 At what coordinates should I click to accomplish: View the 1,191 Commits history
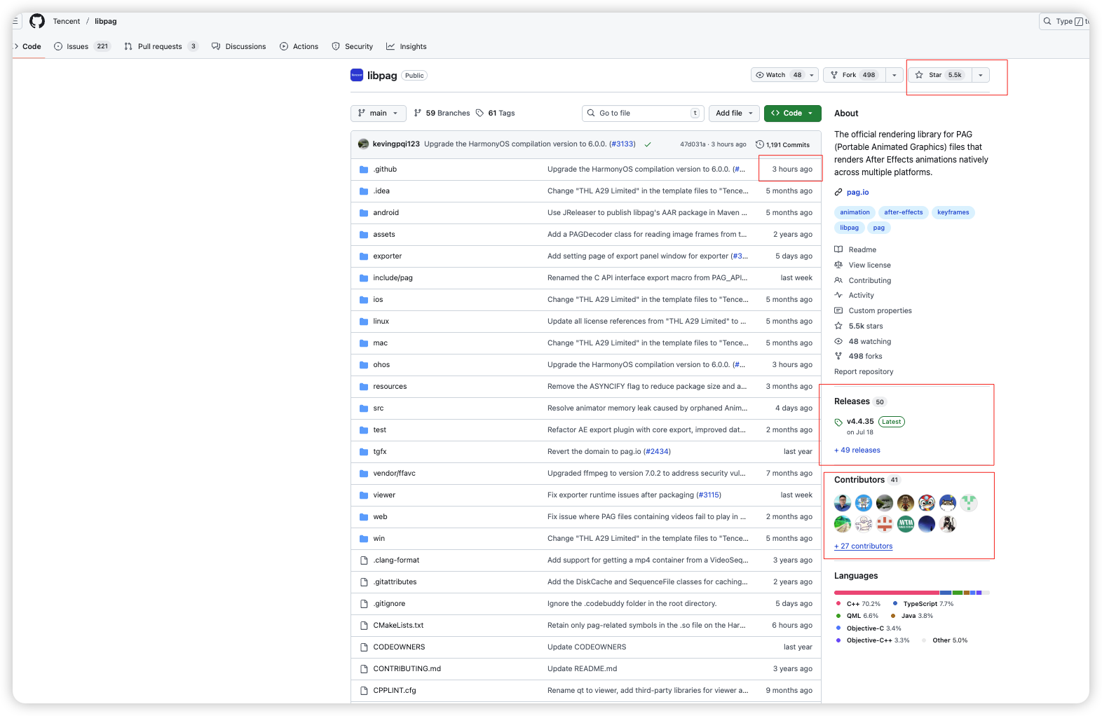782,144
